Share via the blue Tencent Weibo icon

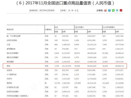[109, 10]
